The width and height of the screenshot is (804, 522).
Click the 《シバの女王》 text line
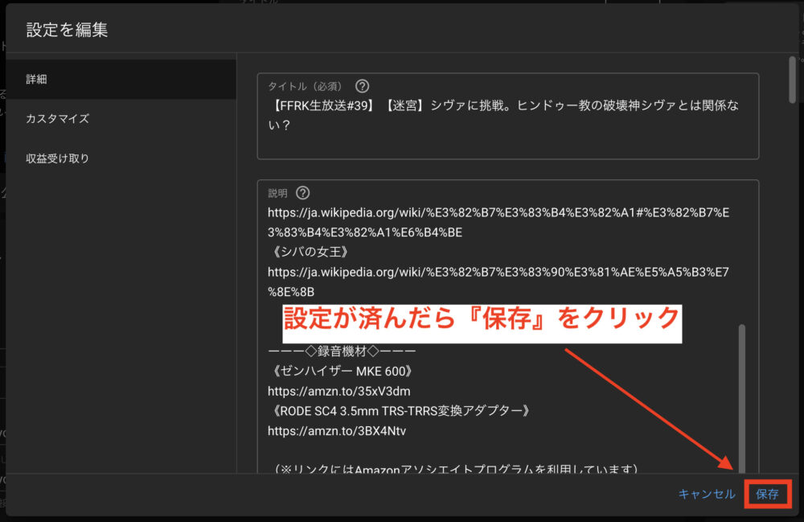click(x=310, y=252)
